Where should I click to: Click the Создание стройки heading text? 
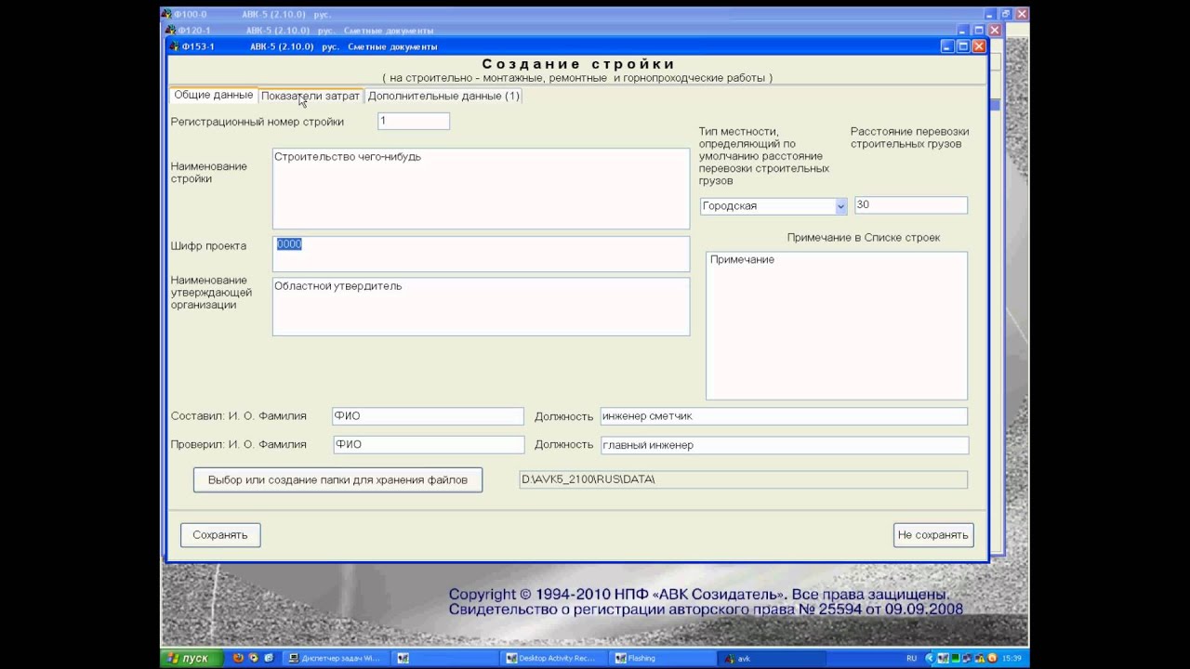(578, 64)
